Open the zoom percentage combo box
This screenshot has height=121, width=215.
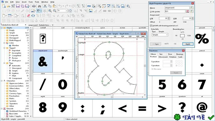pyautogui.click(x=62, y=11)
